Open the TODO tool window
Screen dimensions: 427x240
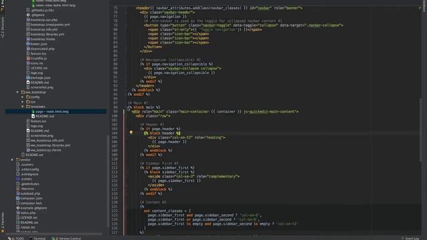coord(16,239)
